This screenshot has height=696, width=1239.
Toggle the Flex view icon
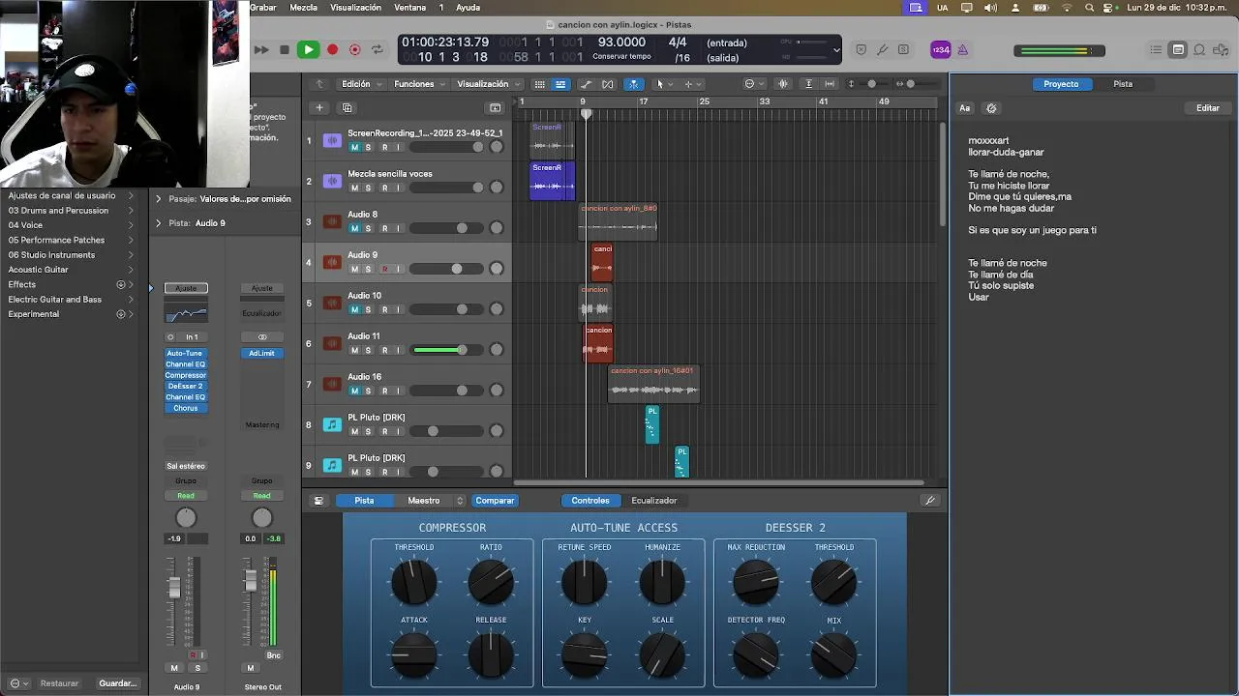pyautogui.click(x=608, y=84)
